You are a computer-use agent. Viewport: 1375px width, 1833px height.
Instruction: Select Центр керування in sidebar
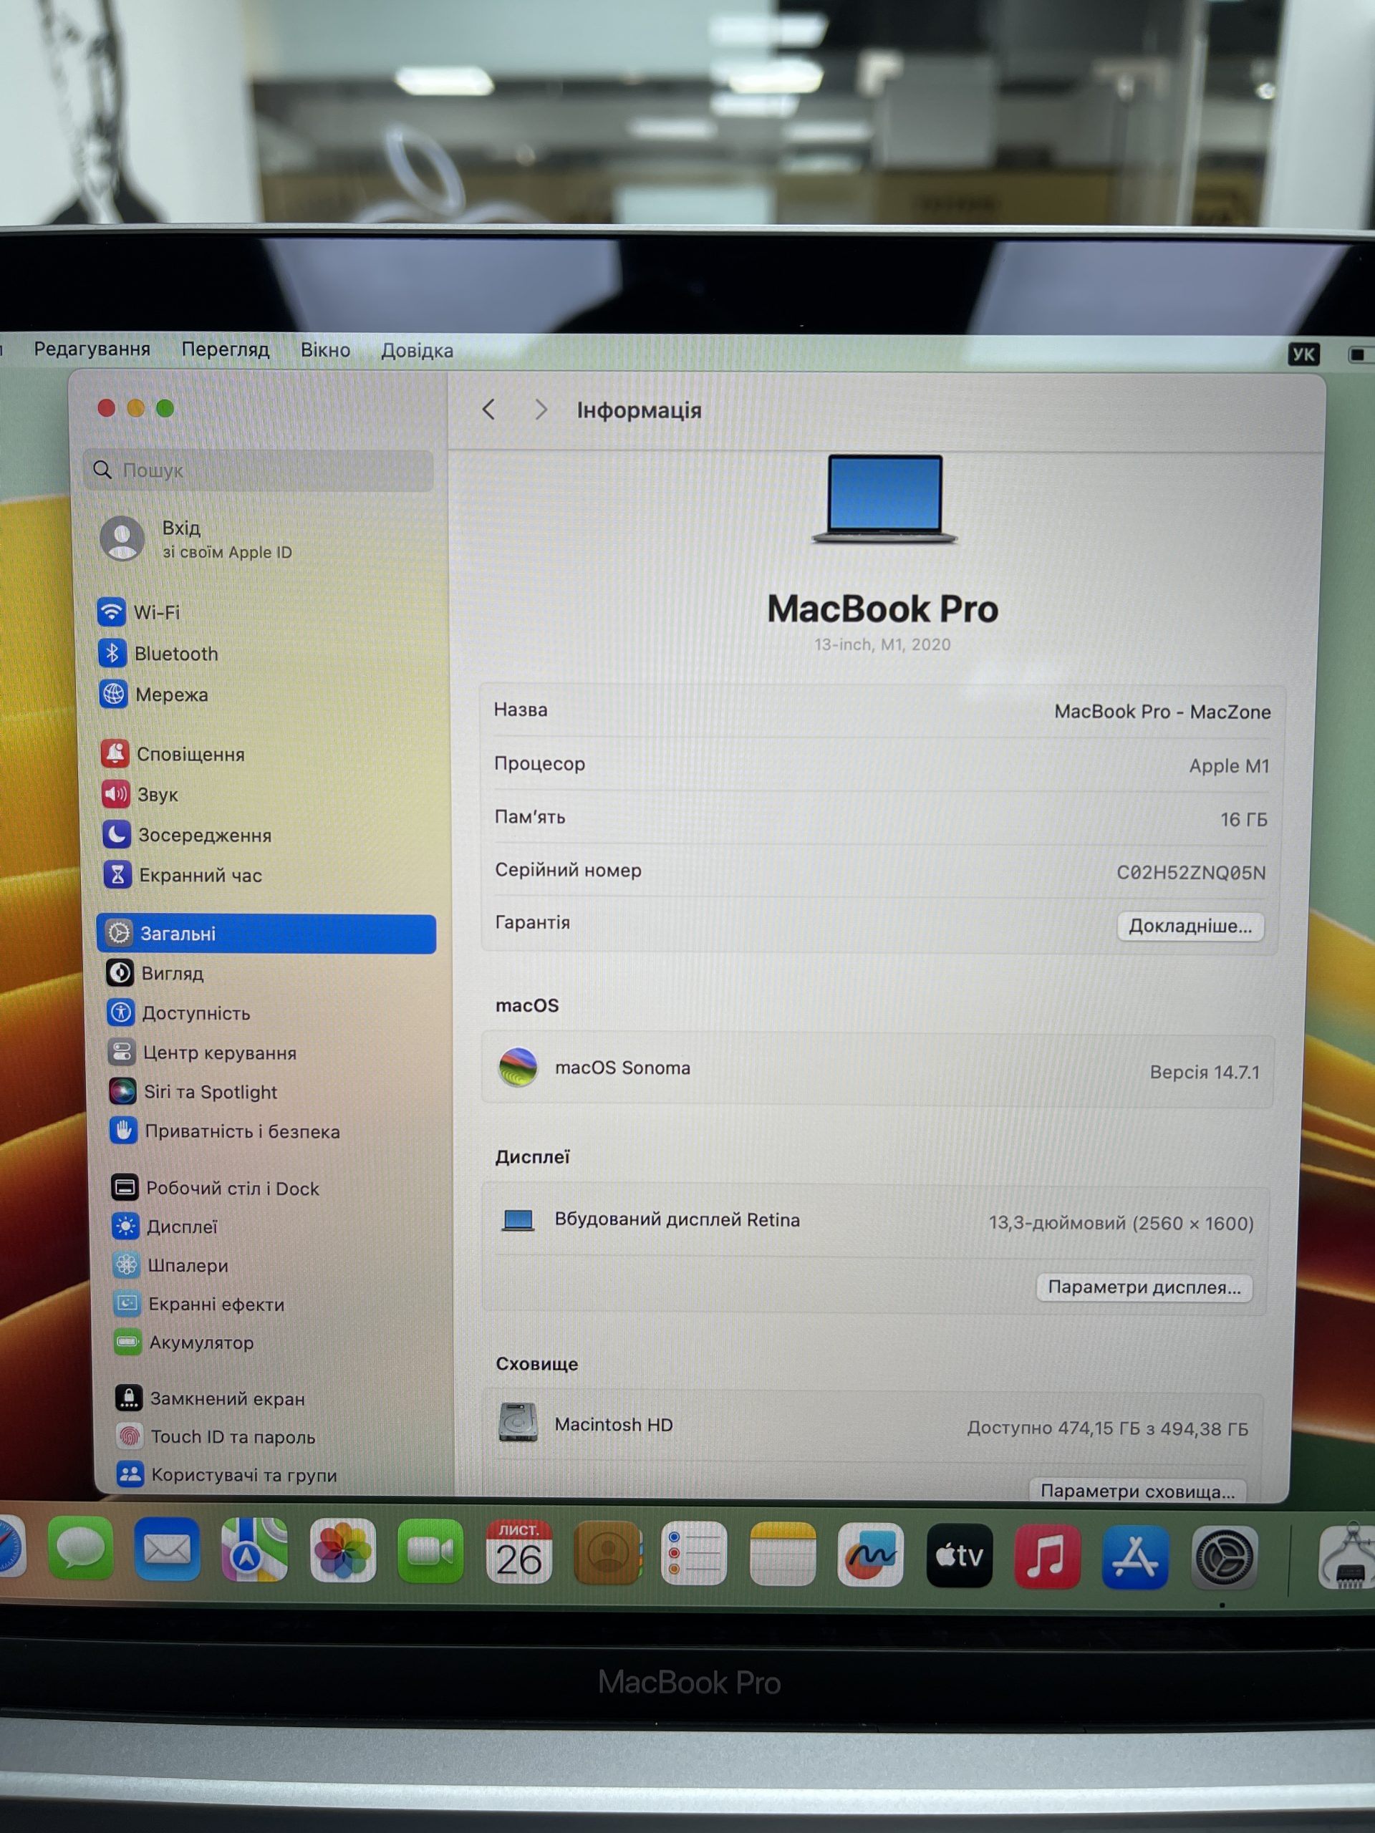coord(201,1053)
